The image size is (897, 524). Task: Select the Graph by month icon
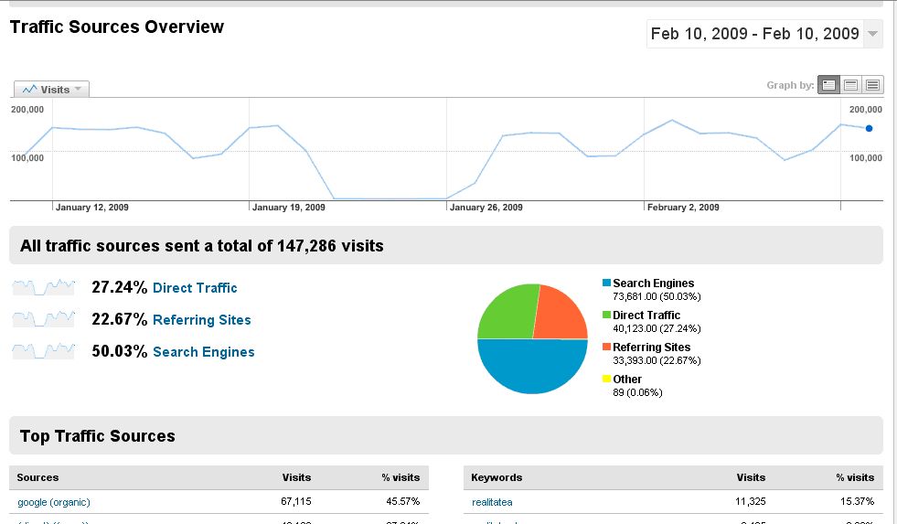(x=873, y=85)
